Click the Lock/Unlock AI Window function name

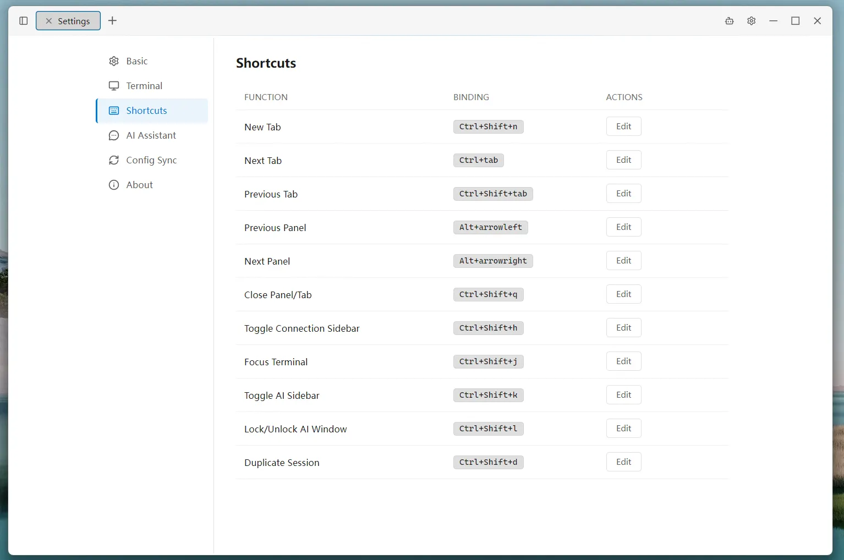click(295, 429)
